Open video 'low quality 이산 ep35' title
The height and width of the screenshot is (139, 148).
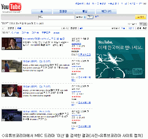coord(44,39)
